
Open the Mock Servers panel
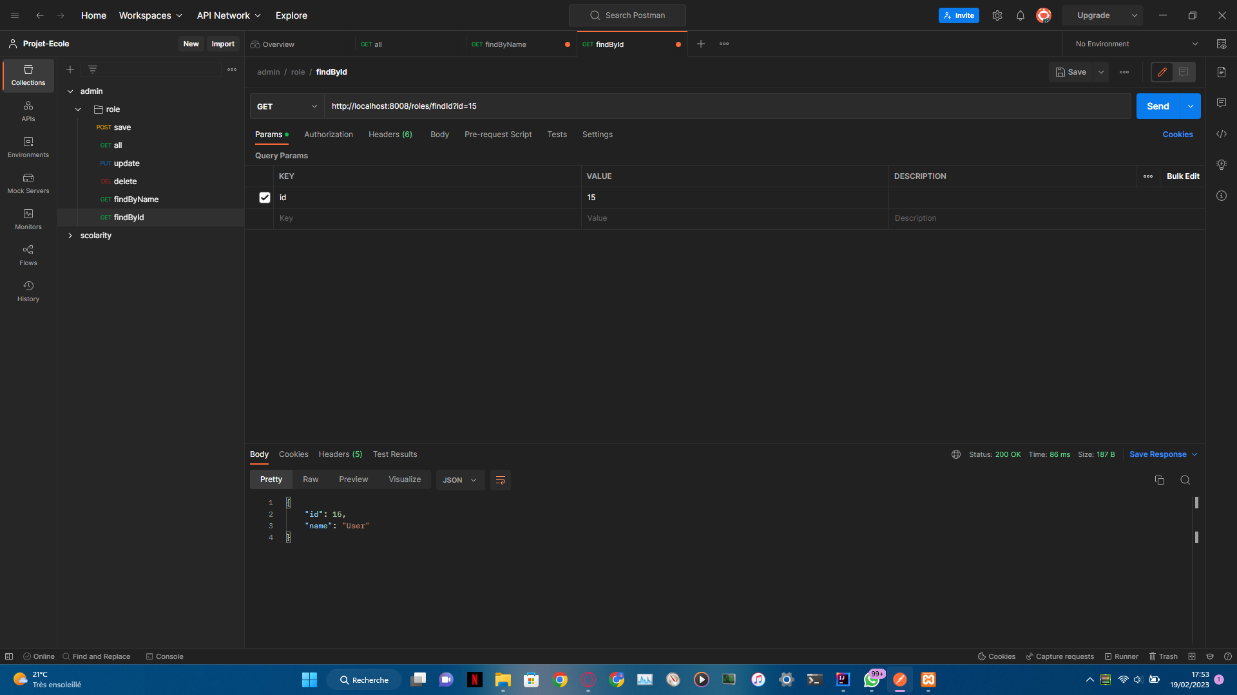tap(28, 183)
